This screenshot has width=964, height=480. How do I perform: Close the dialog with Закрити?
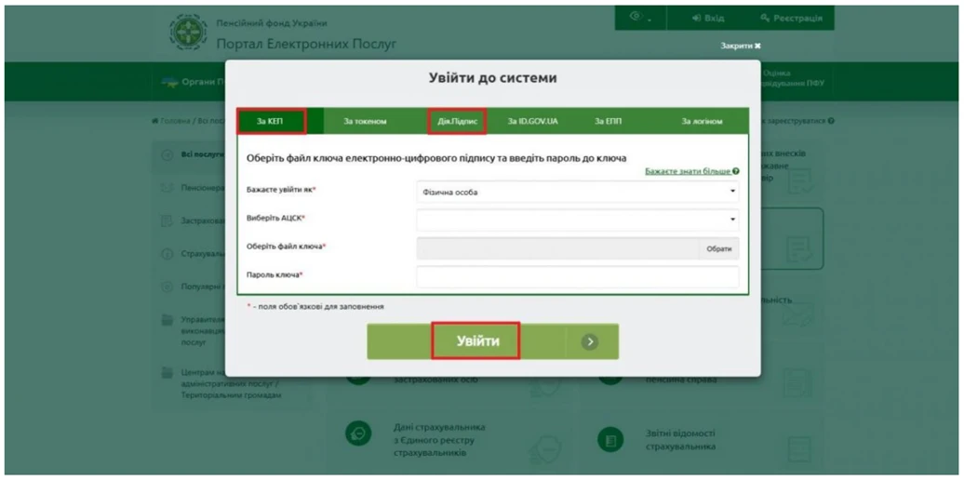tap(741, 47)
